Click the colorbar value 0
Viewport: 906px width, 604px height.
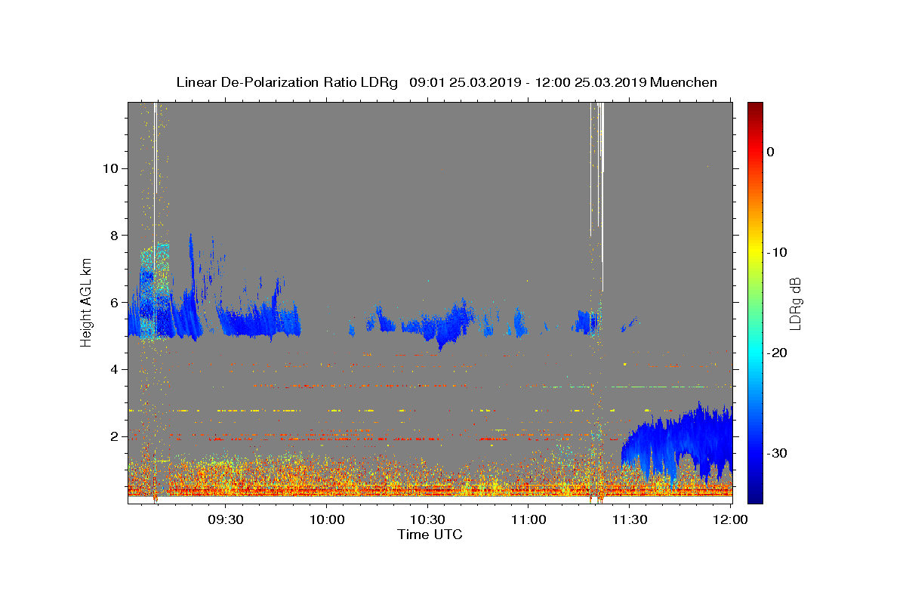click(770, 152)
